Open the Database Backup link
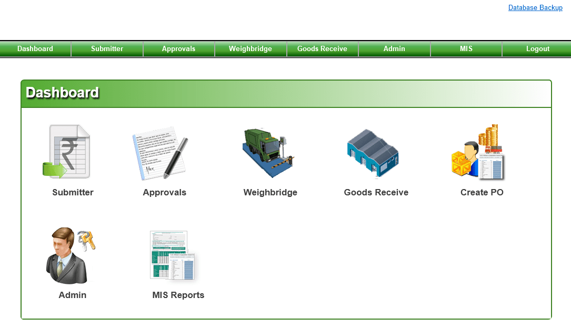 coord(535,7)
